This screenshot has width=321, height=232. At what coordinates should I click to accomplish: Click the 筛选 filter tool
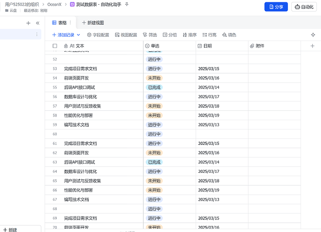click(150, 35)
